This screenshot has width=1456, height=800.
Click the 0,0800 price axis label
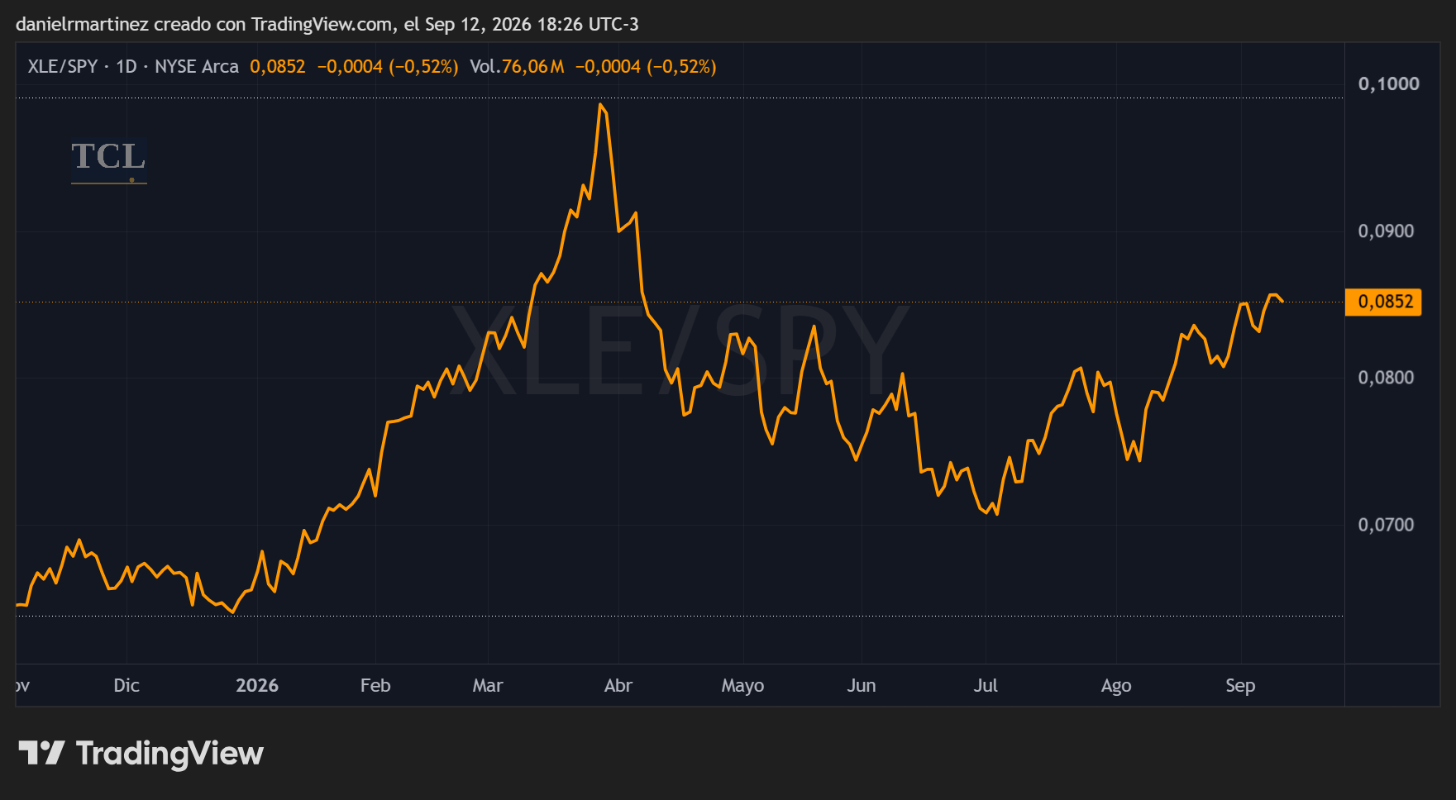click(x=1386, y=378)
